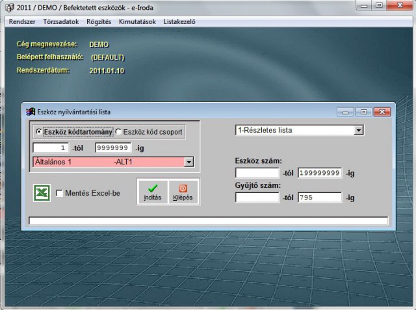Screen dimensions: 416x310
Task: Open the Törzsadatok menu
Action: pyautogui.click(x=60, y=21)
